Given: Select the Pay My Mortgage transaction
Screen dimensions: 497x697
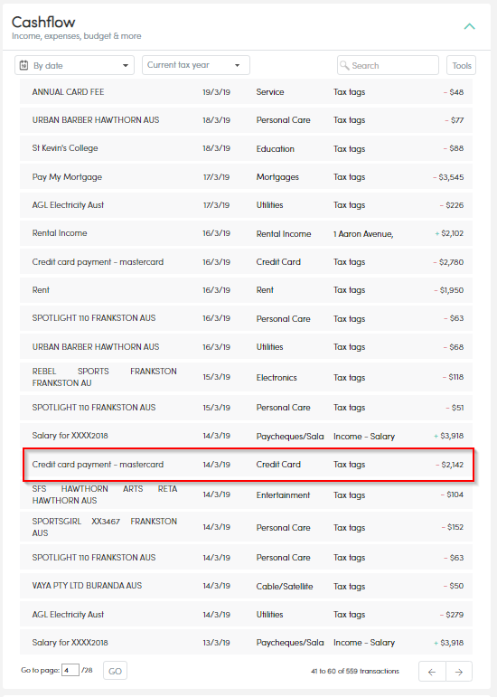Looking at the screenshot, I should 246,177.
